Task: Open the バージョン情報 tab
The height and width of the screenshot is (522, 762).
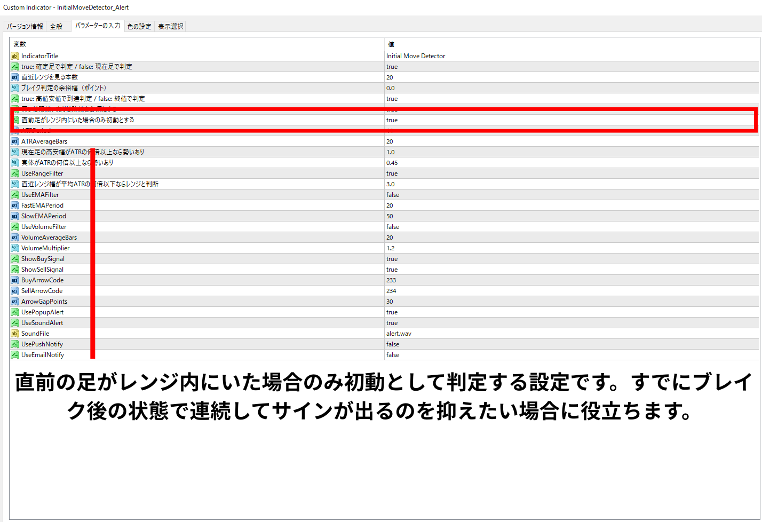Action: pos(25,26)
